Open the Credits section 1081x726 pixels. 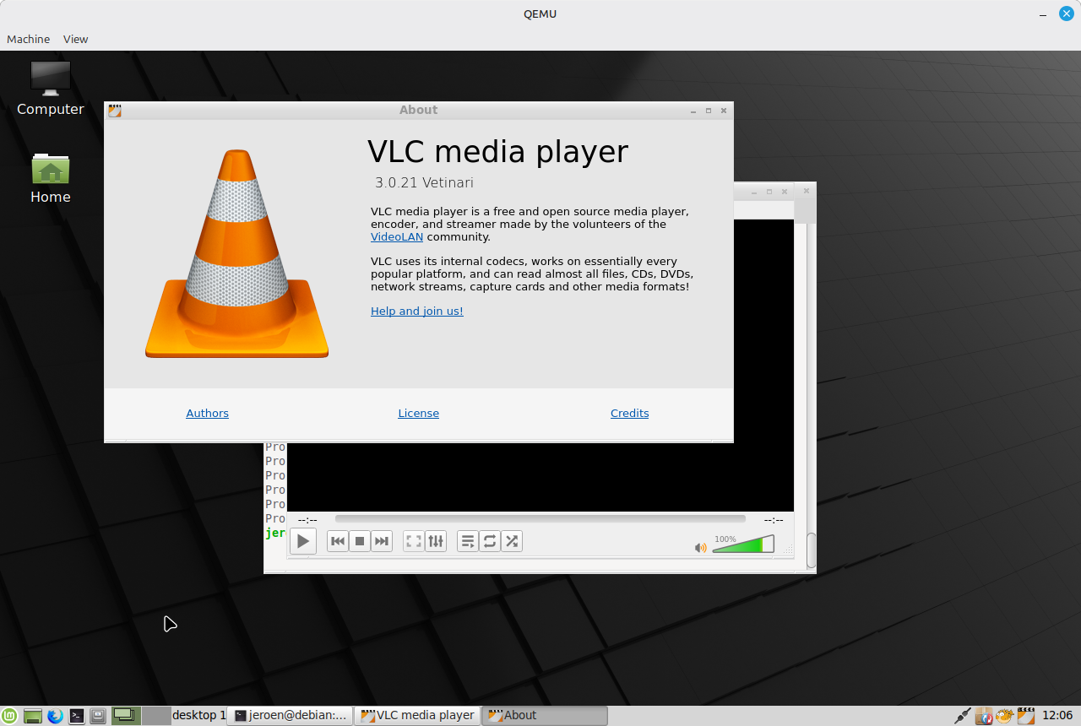point(629,414)
